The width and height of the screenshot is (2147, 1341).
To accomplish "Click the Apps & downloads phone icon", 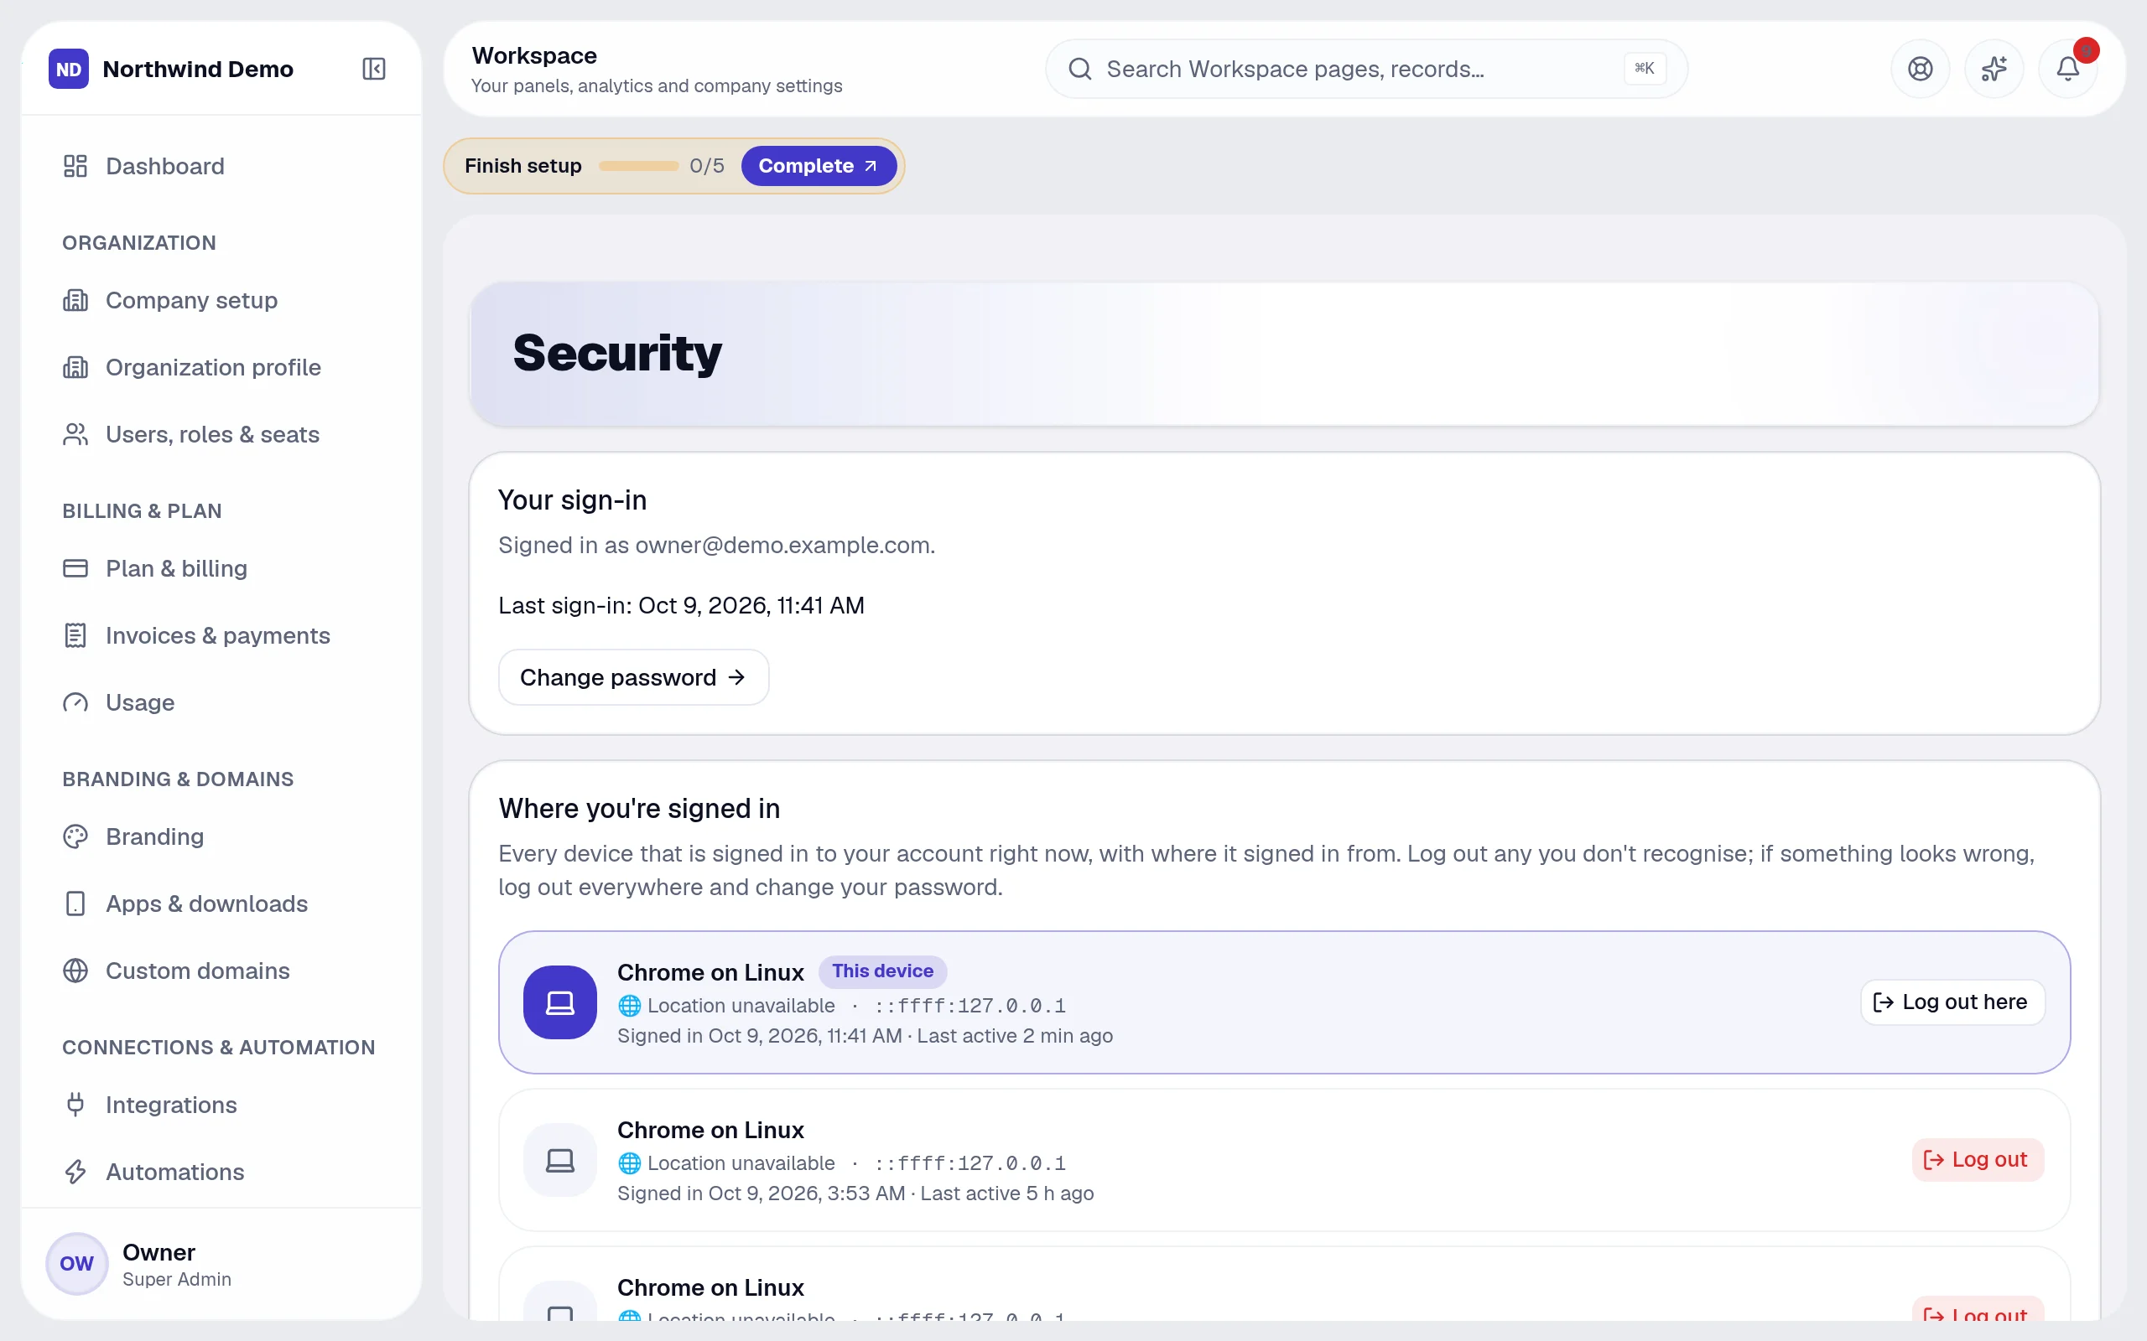I will pos(75,903).
